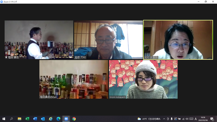Select 昭彦 竹村 video tile
Screen dimensions: 217x122
point(108,40)
